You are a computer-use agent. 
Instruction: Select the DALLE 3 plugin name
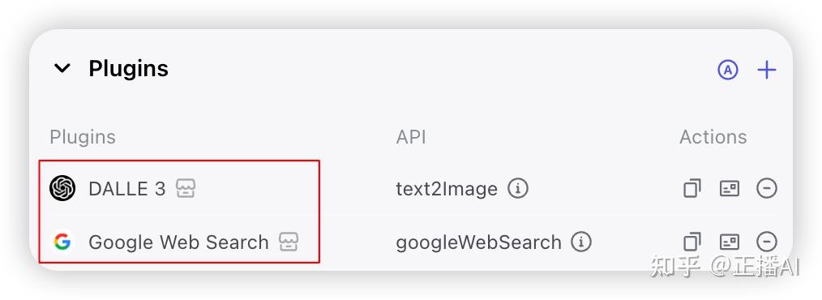[126, 188]
